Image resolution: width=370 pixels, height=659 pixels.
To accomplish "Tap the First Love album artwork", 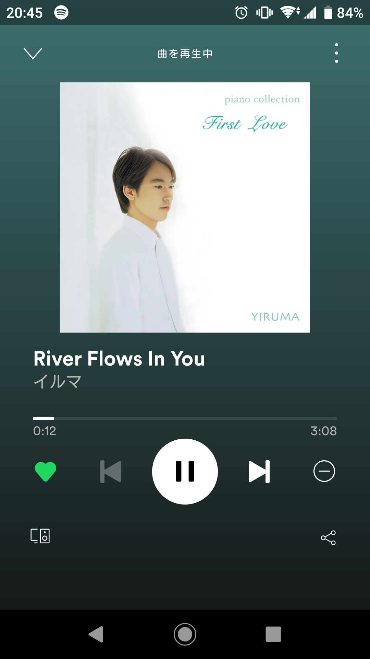I will tap(185, 207).
